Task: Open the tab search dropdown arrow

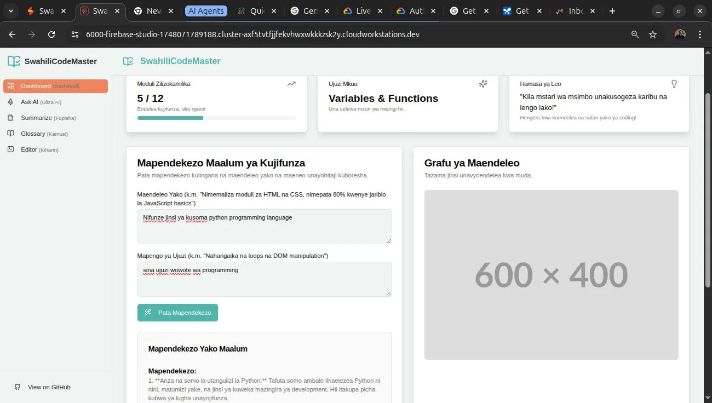Action: click(10, 11)
